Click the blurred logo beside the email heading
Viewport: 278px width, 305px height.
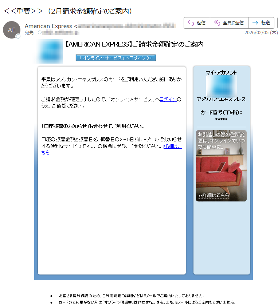click(x=50, y=51)
